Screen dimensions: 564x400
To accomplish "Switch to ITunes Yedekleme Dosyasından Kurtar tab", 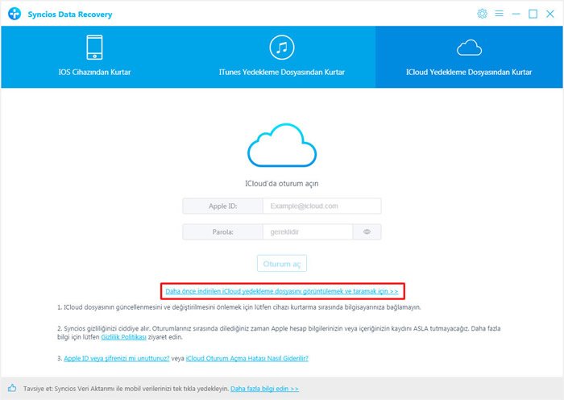I will tap(282, 57).
